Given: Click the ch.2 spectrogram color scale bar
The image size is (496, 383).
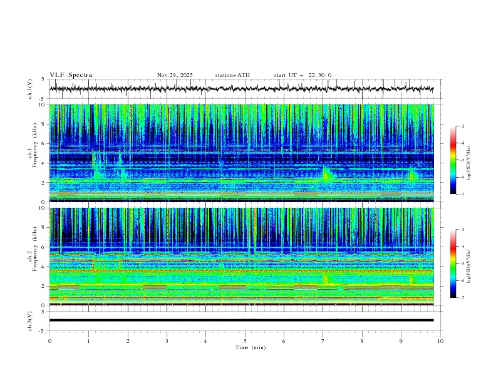Looking at the screenshot, I should click(x=453, y=263).
